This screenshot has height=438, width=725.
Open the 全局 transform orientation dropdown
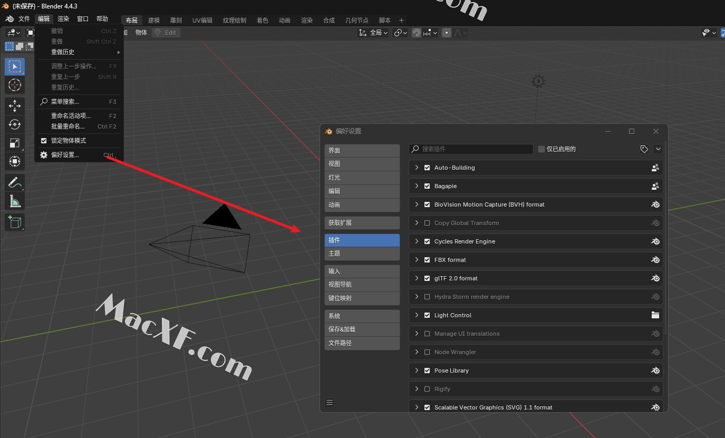pos(373,33)
